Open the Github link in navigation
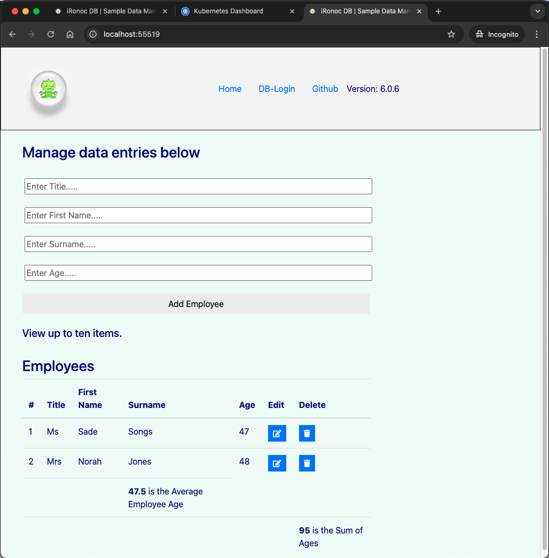 click(325, 89)
